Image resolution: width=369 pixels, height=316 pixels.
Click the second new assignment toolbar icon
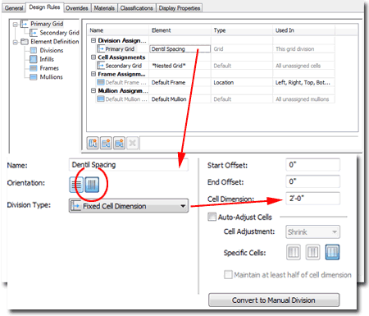[x=106, y=143]
